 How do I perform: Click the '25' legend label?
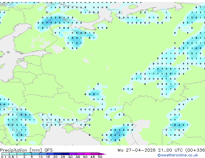click(x=63, y=157)
